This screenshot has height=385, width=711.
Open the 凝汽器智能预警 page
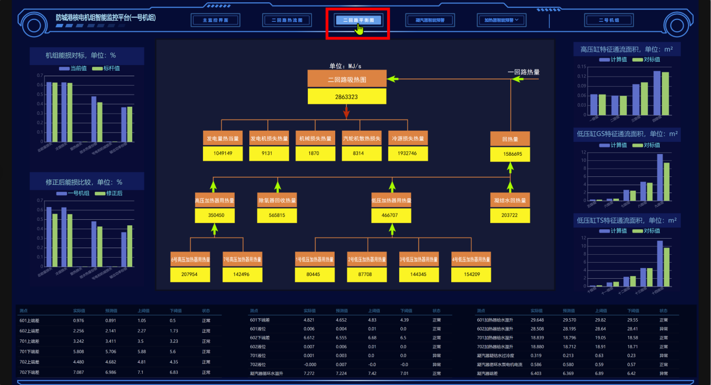430,20
